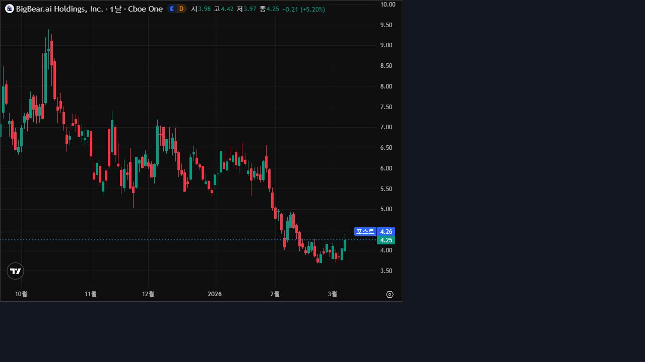Click the 5.50 price axis label
Viewport: 645px width, 362px height.
pos(386,189)
